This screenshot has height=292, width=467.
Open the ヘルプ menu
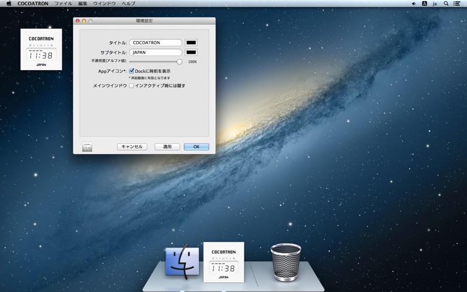(128, 4)
